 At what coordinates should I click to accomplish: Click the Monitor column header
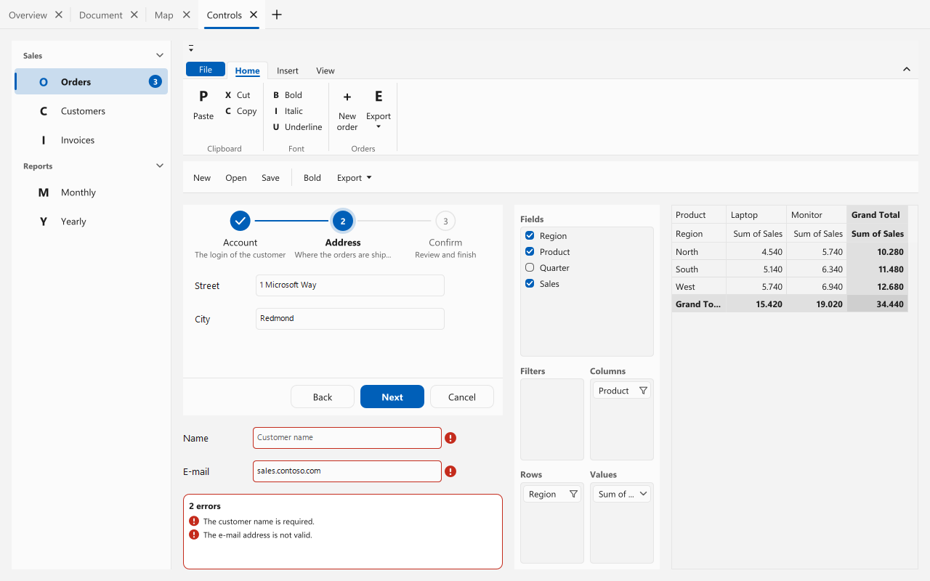pos(817,215)
